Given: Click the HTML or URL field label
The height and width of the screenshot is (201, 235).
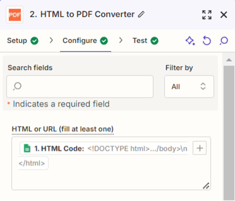Looking at the screenshot, I should pos(63,129).
